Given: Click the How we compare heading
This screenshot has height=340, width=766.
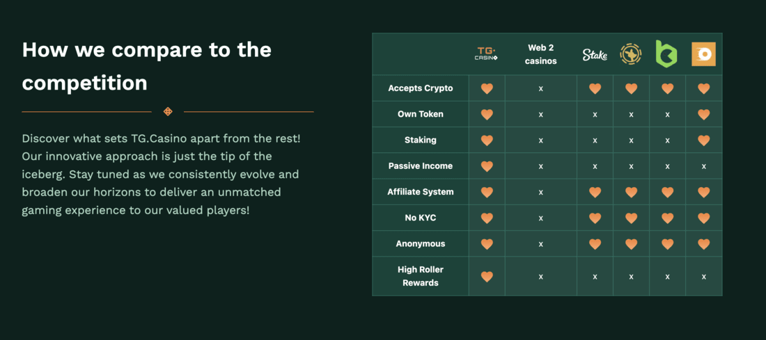Looking at the screenshot, I should pos(146,66).
